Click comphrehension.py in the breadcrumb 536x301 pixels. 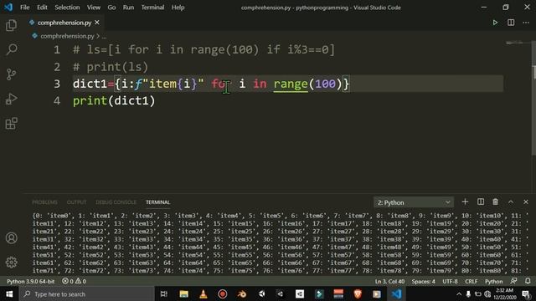67,36
